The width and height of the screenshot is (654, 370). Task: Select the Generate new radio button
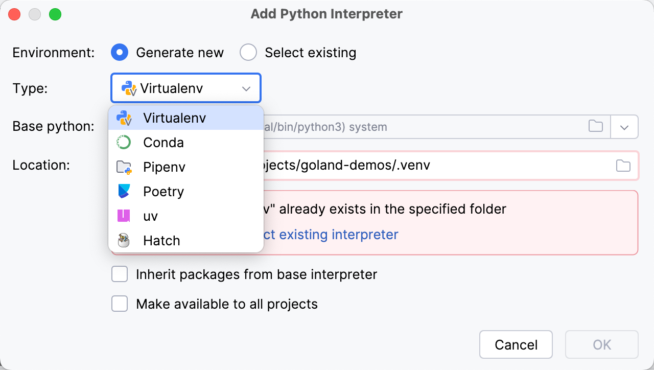[119, 52]
